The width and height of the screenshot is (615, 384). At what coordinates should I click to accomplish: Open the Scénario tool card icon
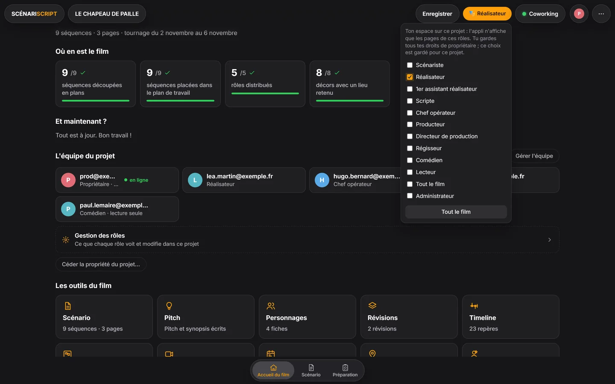coord(67,306)
